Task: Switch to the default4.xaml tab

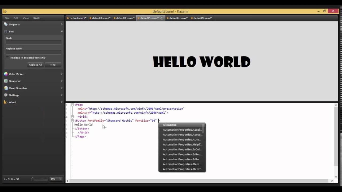Action: (177, 18)
